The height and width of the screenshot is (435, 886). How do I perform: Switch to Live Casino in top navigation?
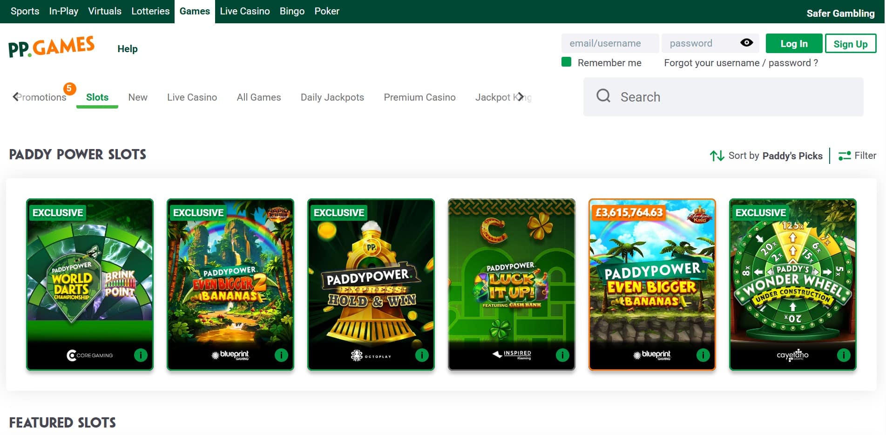(244, 11)
